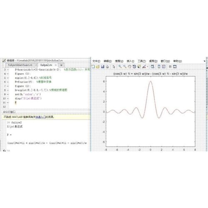
Task: Set breakpoint dash on editor line 4
Action: pos(8,74)
